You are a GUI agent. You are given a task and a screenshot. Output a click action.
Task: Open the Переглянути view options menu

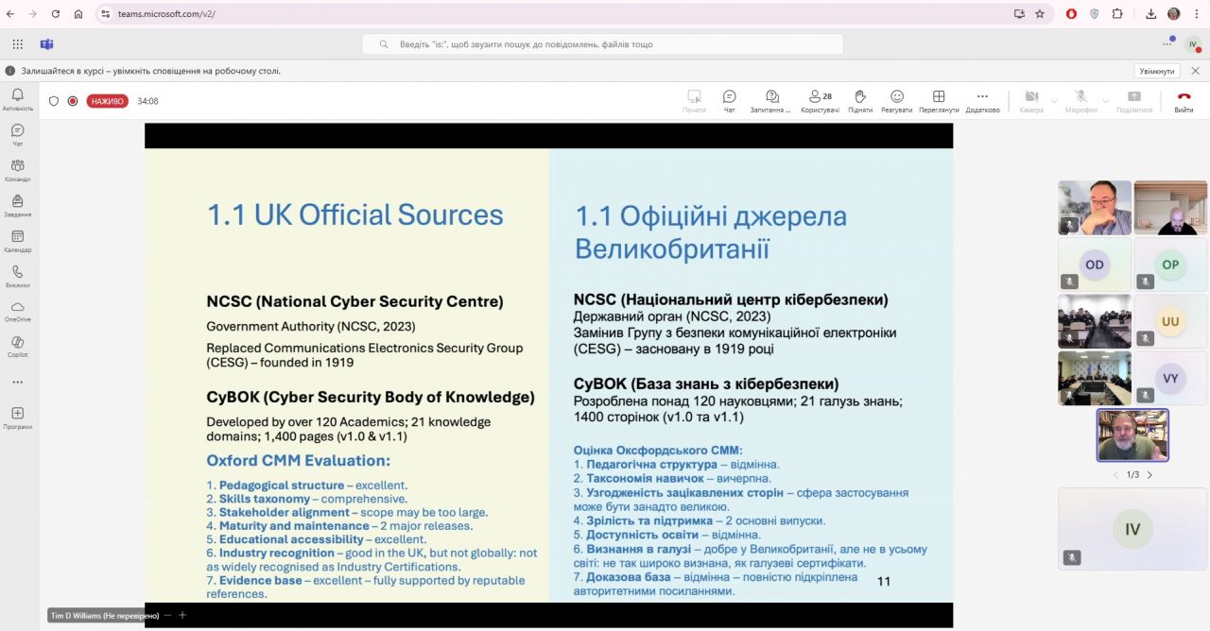tap(938, 100)
